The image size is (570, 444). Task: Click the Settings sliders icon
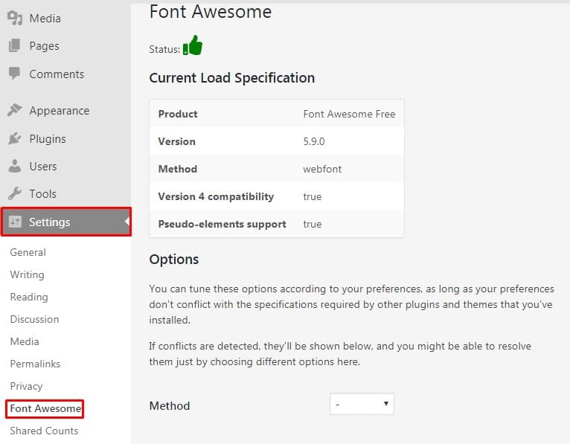point(16,222)
